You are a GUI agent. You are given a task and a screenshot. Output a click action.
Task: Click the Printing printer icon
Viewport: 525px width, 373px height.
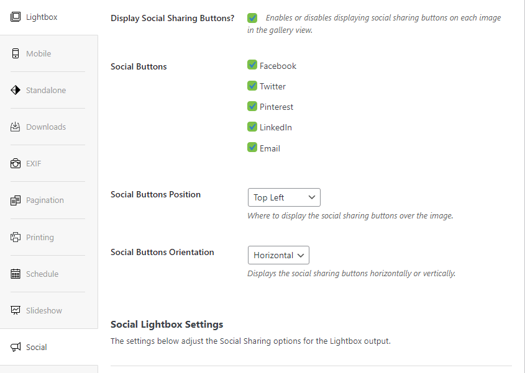[16, 237]
